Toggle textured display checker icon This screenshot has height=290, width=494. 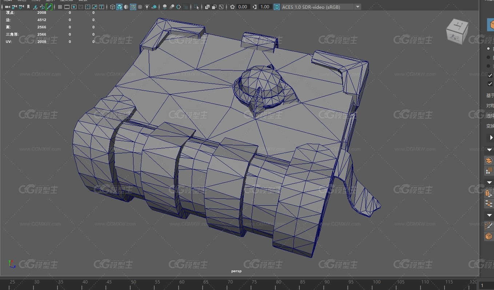(x=140, y=7)
